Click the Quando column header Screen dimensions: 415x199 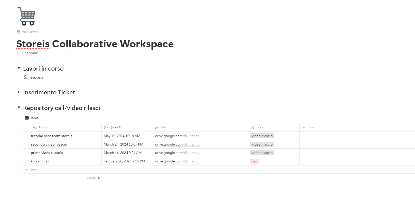pos(127,127)
